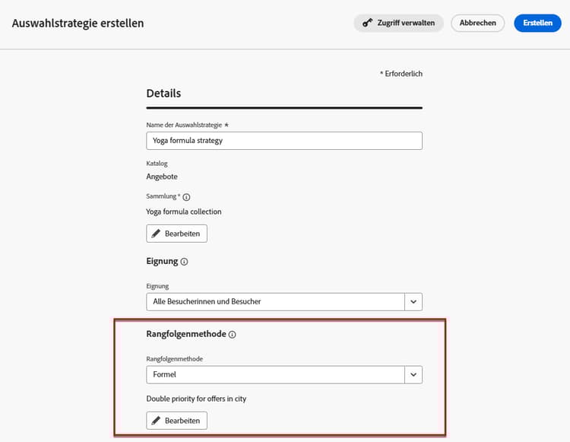
Task: Click the Details section heading
Action: (163, 94)
